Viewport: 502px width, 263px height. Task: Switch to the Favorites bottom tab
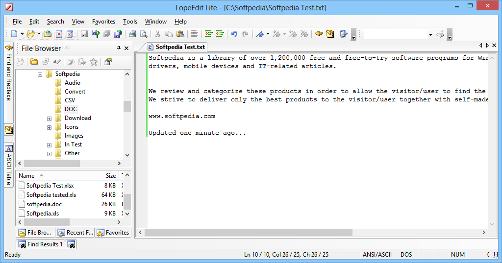(x=113, y=233)
